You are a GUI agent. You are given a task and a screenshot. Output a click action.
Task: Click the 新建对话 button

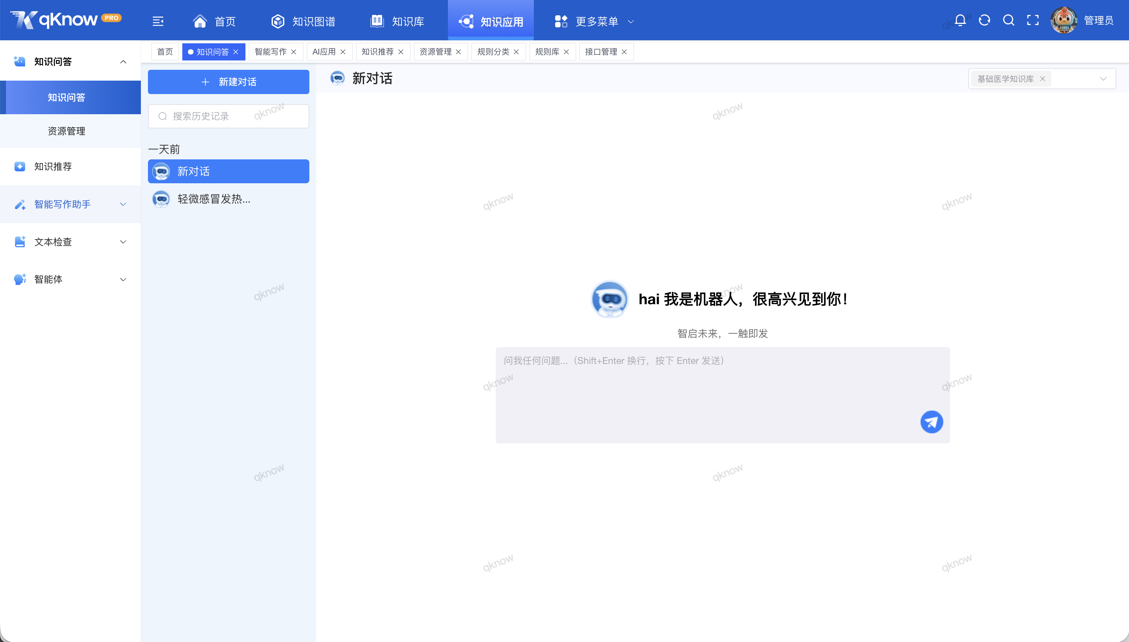coord(229,82)
